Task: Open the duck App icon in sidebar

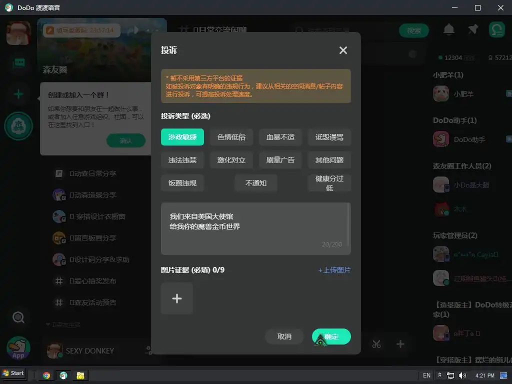Action: click(18, 348)
